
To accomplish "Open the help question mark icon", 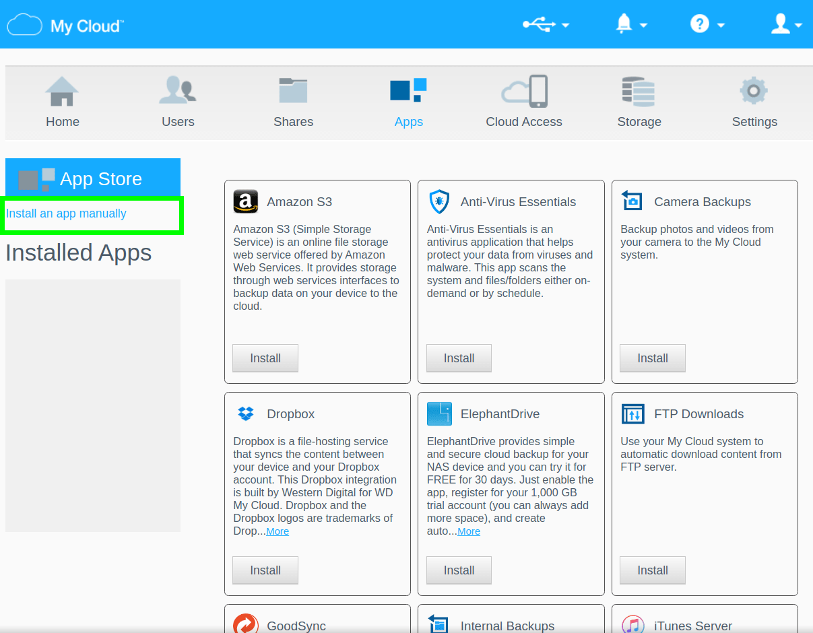I will [700, 24].
